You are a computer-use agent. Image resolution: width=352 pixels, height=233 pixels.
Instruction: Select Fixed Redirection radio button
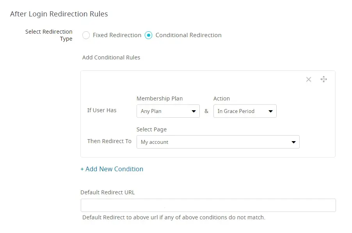coord(86,35)
